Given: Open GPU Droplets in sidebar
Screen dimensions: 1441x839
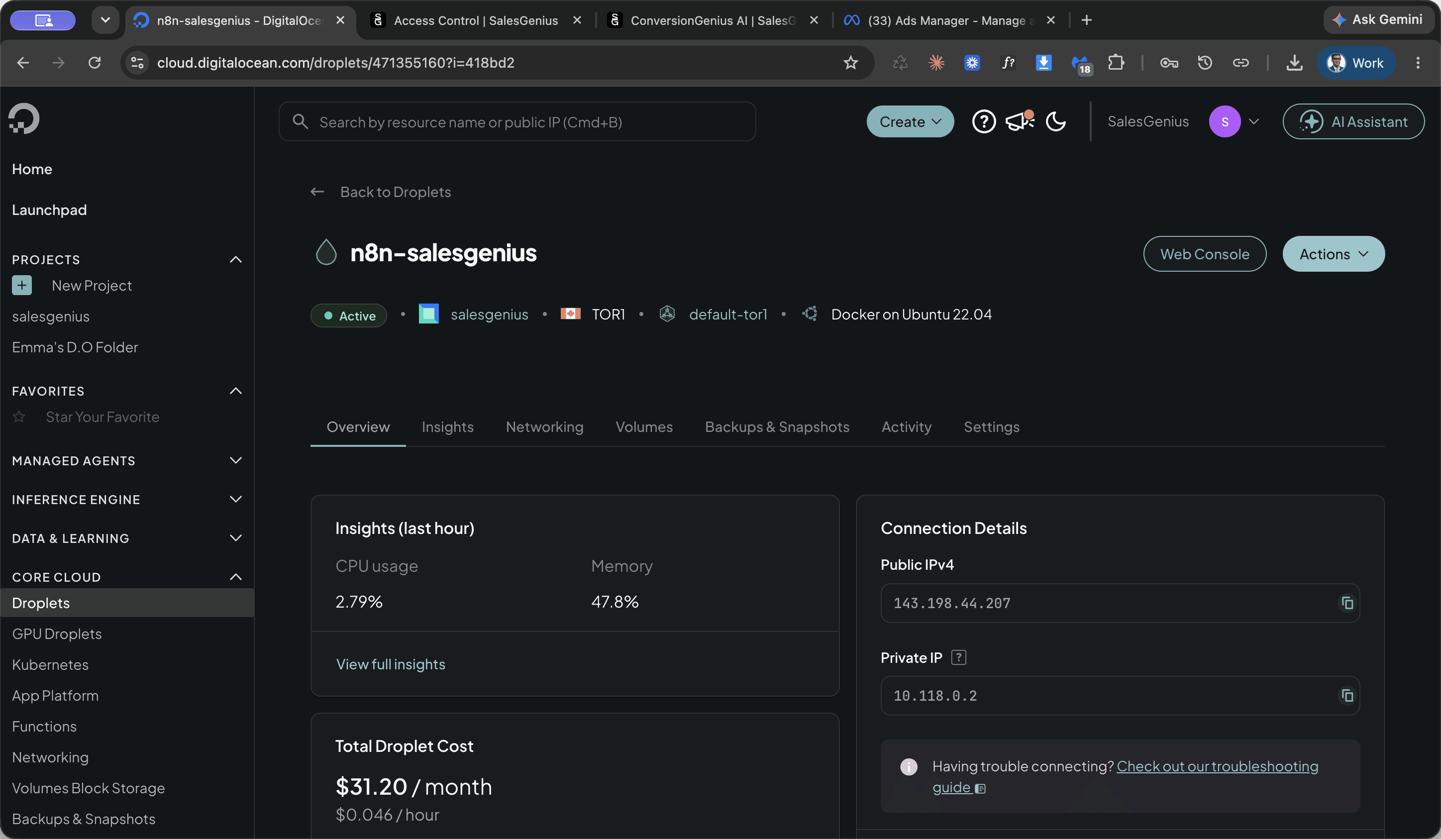Looking at the screenshot, I should 57,633.
